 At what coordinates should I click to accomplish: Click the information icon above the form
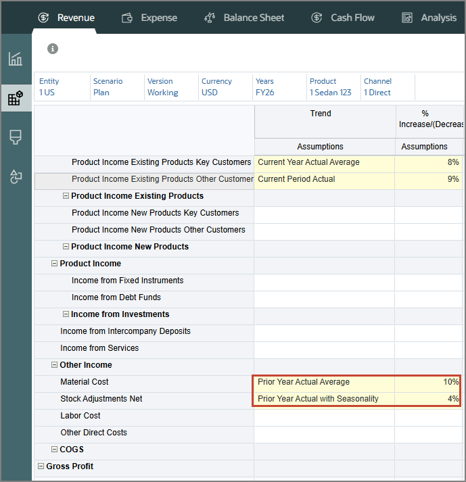53,49
